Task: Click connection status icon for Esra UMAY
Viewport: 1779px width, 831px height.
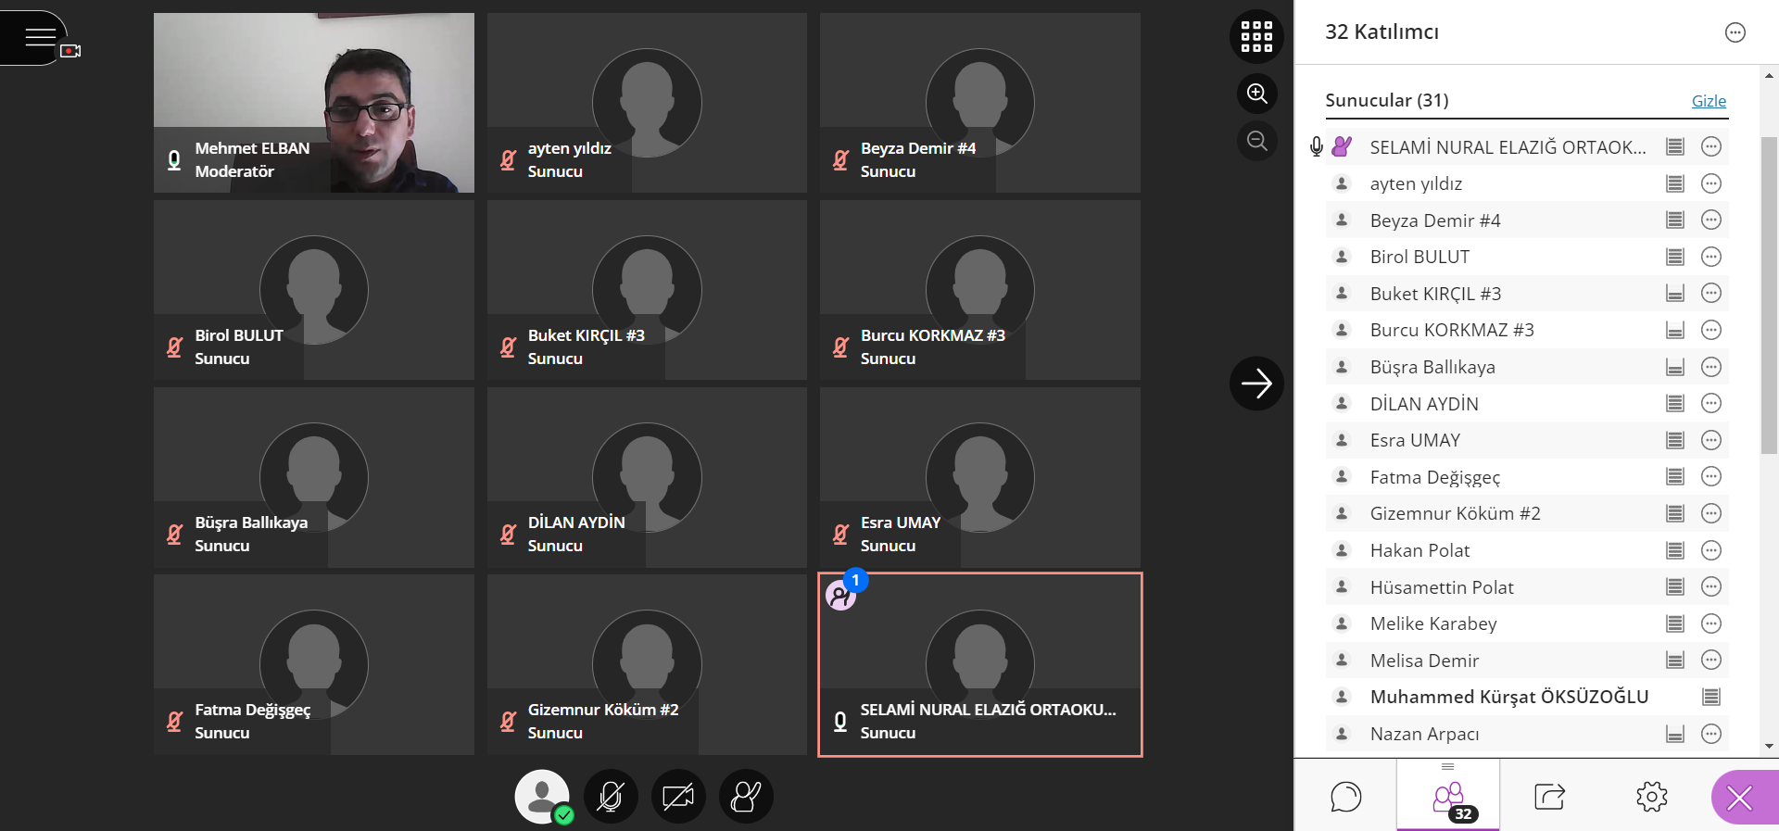Action: (x=1675, y=440)
